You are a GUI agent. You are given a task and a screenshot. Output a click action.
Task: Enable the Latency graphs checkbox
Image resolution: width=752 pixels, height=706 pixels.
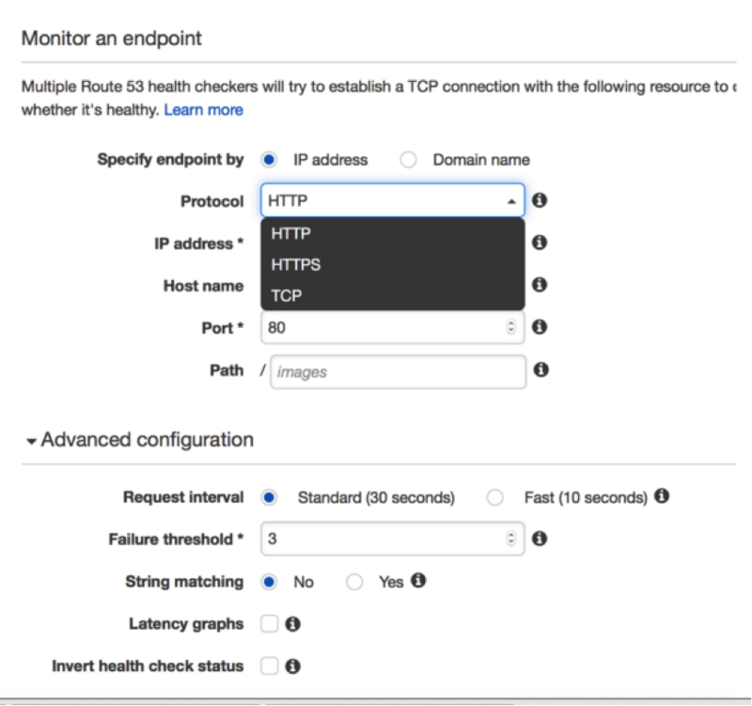tap(269, 624)
